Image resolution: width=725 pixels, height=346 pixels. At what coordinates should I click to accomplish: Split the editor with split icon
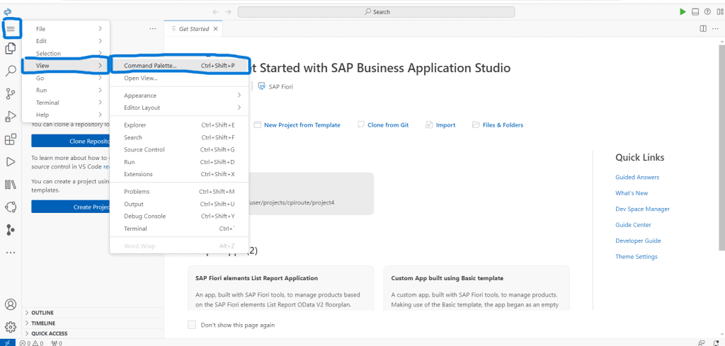(703, 28)
